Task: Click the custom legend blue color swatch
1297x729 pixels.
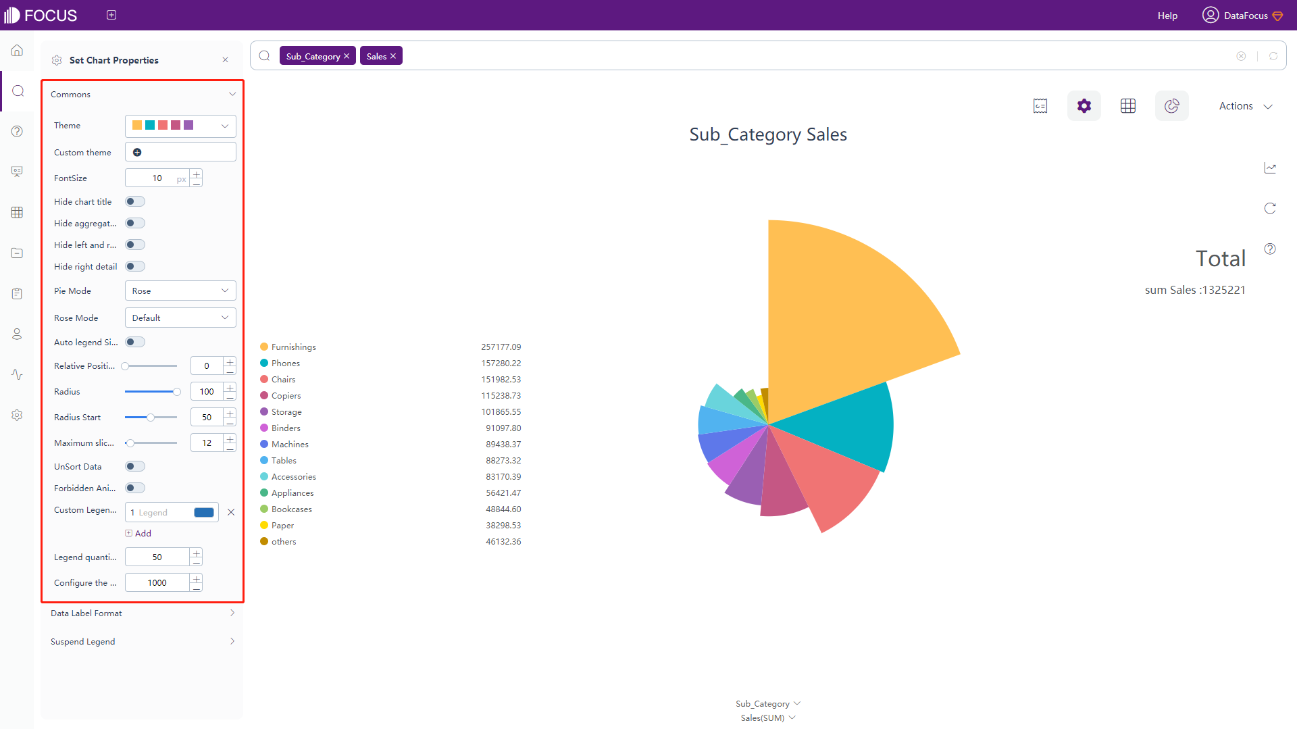Action: click(204, 512)
